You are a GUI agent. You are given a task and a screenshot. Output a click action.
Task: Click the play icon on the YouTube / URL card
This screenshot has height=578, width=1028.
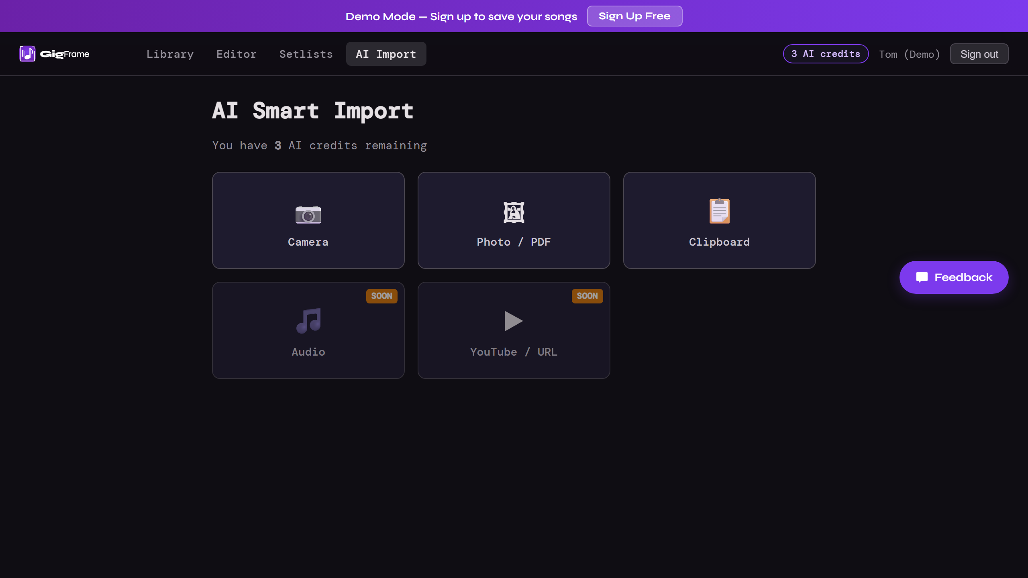pyautogui.click(x=514, y=321)
